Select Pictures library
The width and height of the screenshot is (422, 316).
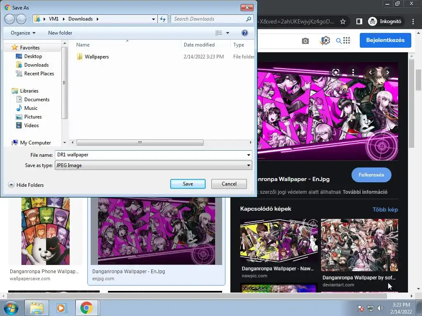(33, 116)
